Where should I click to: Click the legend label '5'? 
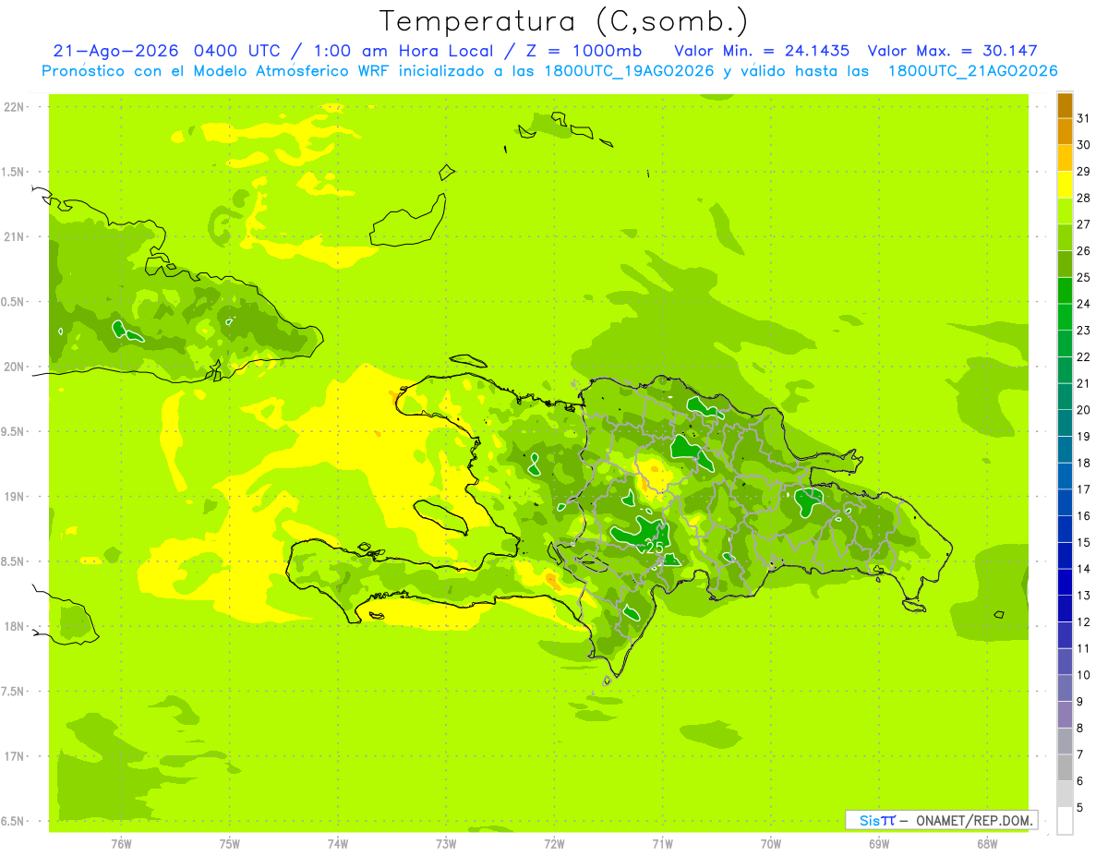(x=1081, y=808)
